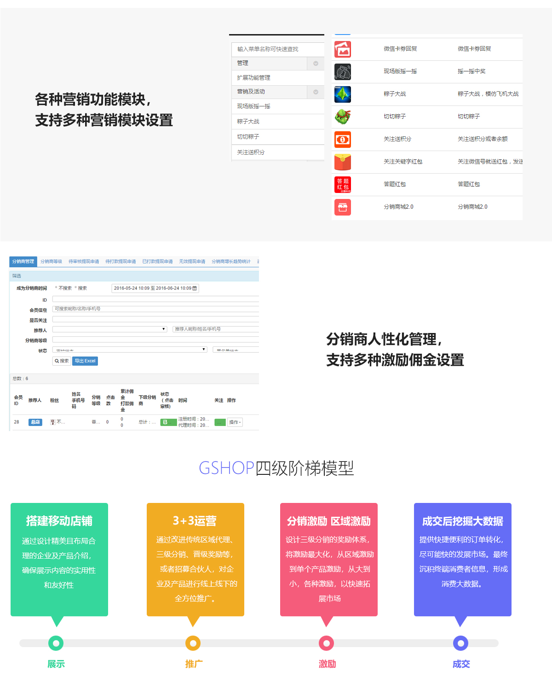Click the 导出 Excel button
The width and height of the screenshot is (552, 689).
85,361
